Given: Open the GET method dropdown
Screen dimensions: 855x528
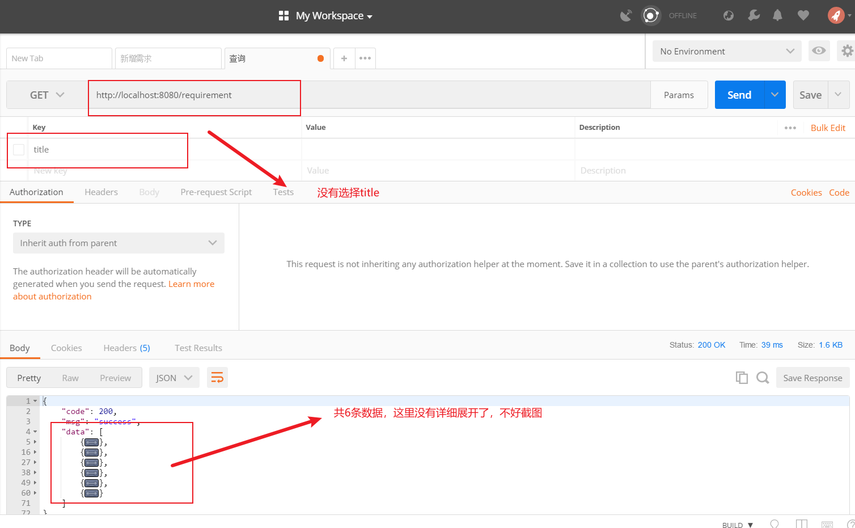Looking at the screenshot, I should coord(47,95).
